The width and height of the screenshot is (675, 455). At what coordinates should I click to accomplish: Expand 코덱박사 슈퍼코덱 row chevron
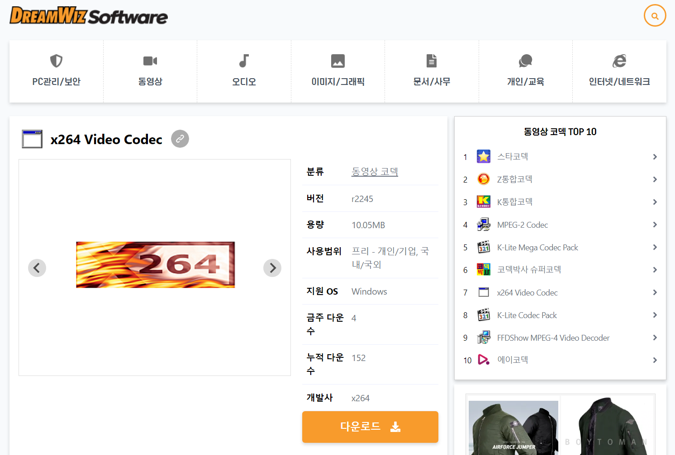[655, 270]
